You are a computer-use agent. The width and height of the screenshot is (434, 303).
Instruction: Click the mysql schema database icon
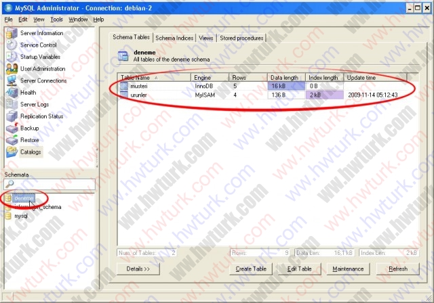pos(8,216)
